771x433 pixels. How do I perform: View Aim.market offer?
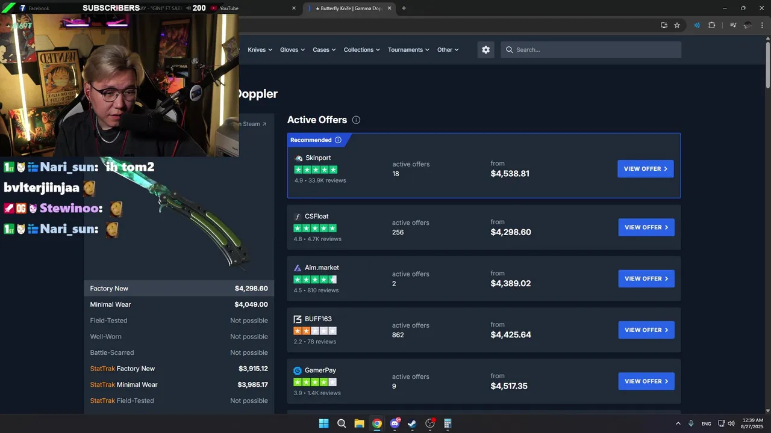tap(646, 278)
